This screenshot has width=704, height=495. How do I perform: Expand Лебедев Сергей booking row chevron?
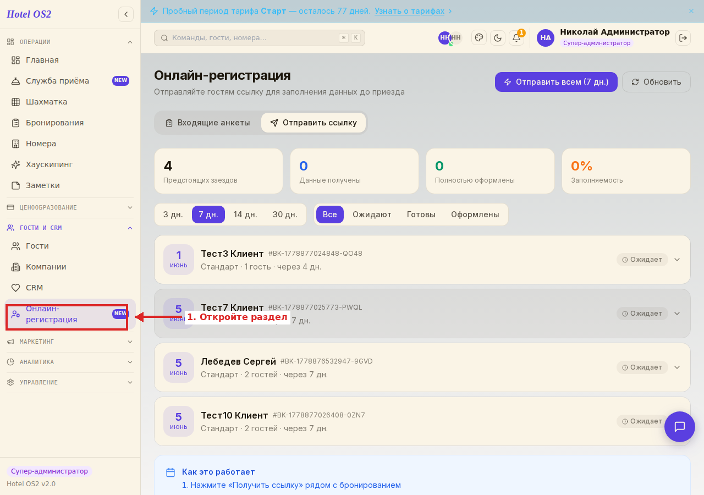click(x=677, y=367)
